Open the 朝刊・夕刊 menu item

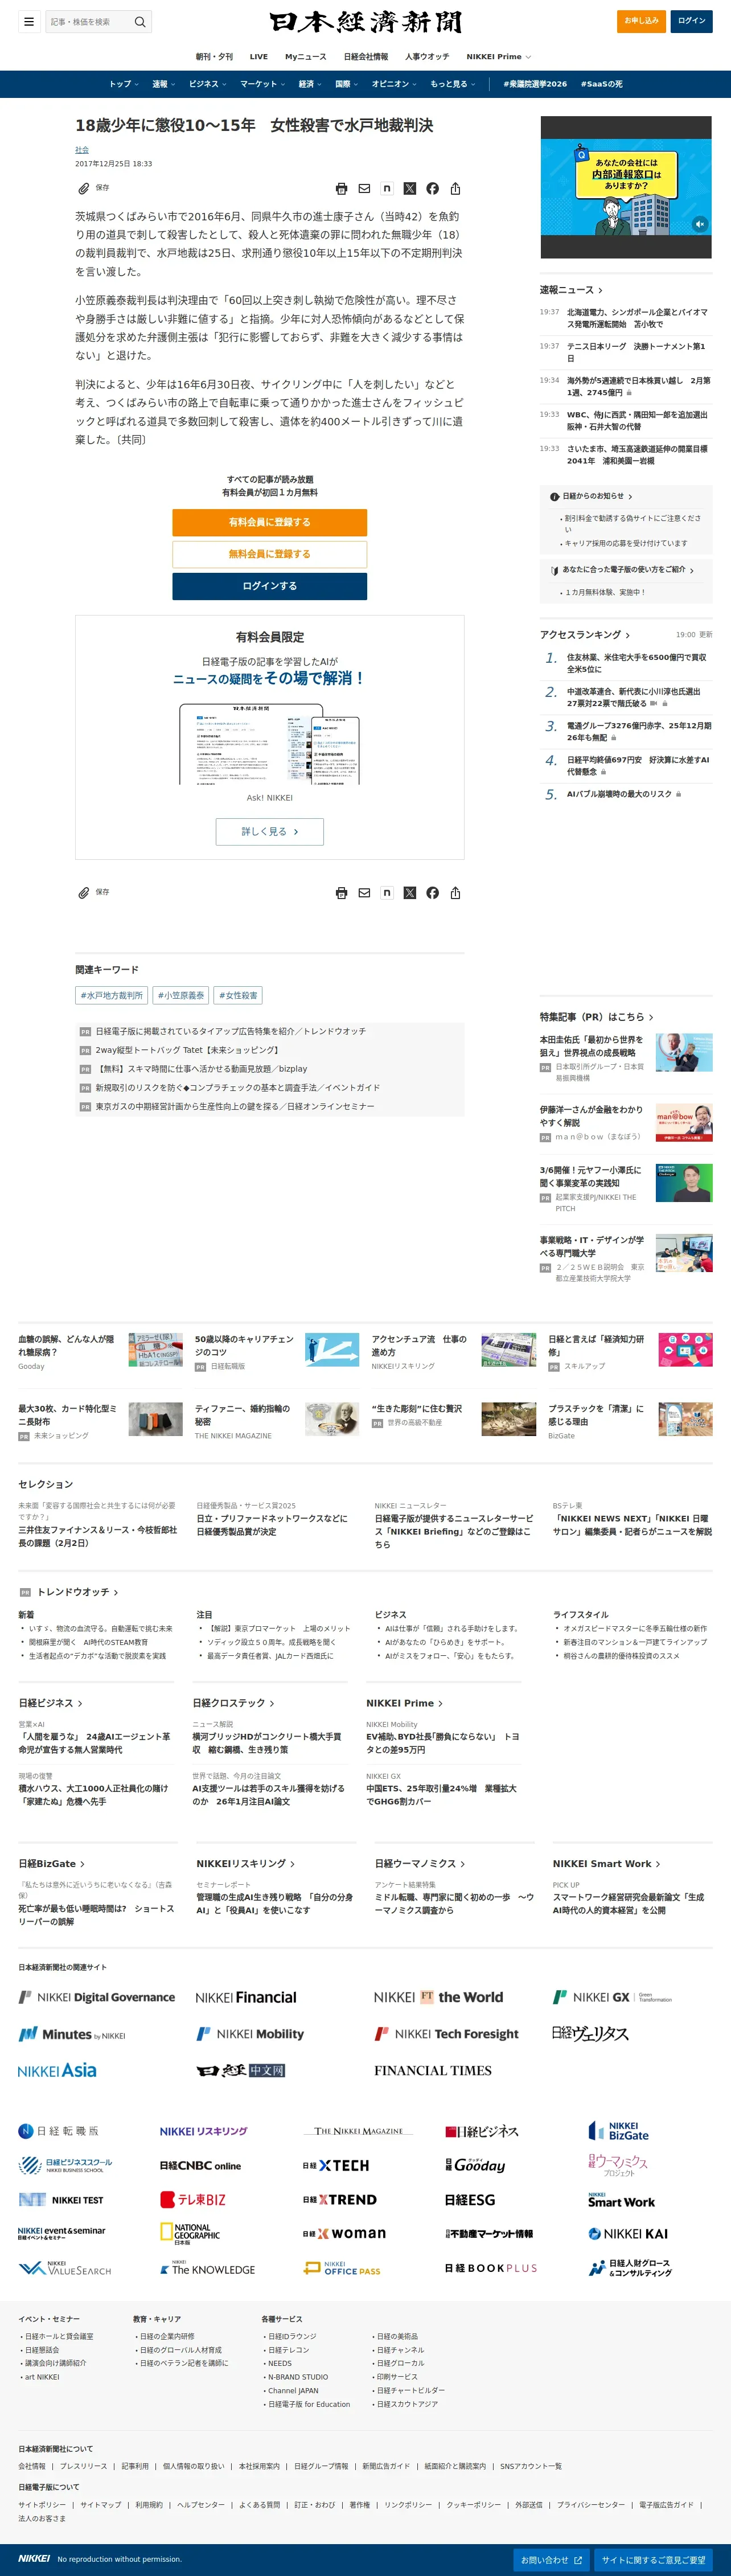tap(214, 57)
